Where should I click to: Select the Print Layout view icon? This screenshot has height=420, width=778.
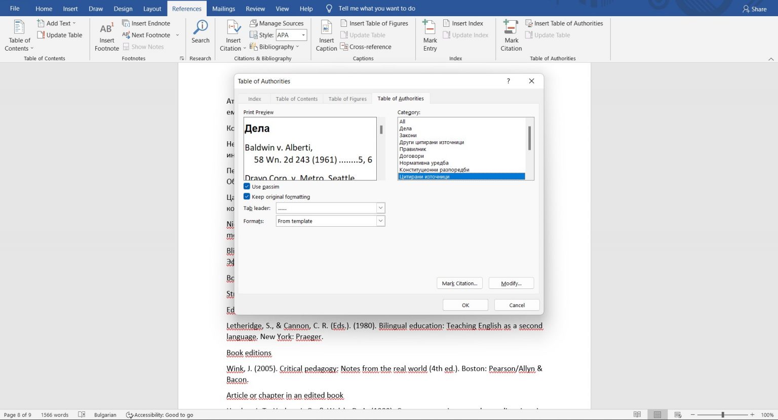[657, 414]
